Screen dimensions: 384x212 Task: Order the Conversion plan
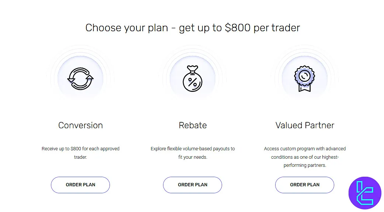pyautogui.click(x=80, y=185)
